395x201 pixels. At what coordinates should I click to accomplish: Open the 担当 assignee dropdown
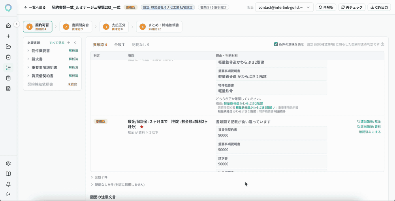click(x=284, y=7)
